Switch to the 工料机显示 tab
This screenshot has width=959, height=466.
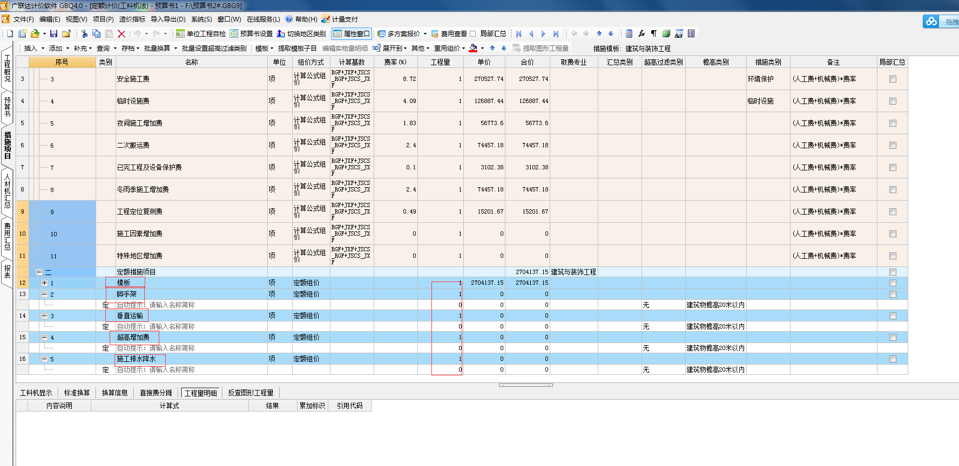click(x=36, y=393)
